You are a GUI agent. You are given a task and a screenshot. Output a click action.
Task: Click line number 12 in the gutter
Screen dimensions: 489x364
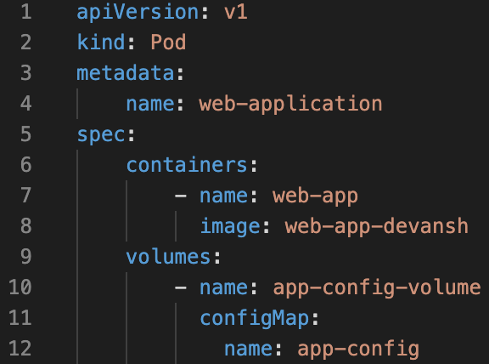click(20, 349)
